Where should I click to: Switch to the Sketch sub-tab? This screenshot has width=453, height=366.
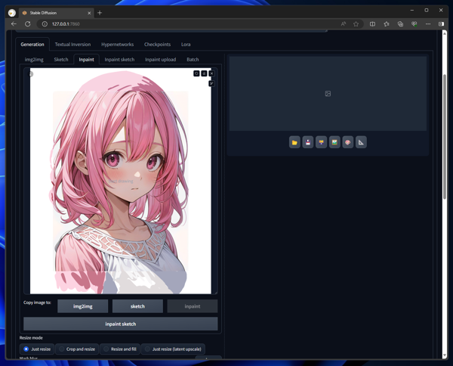pos(61,59)
